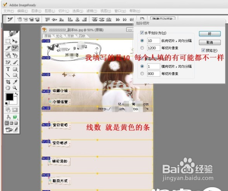Click Distribute Left Edges icon in options bar
Viewport: 228px width, 191px height.
pos(118,20)
